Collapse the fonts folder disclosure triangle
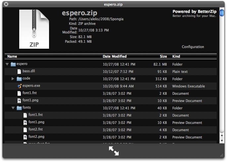 click(13, 108)
